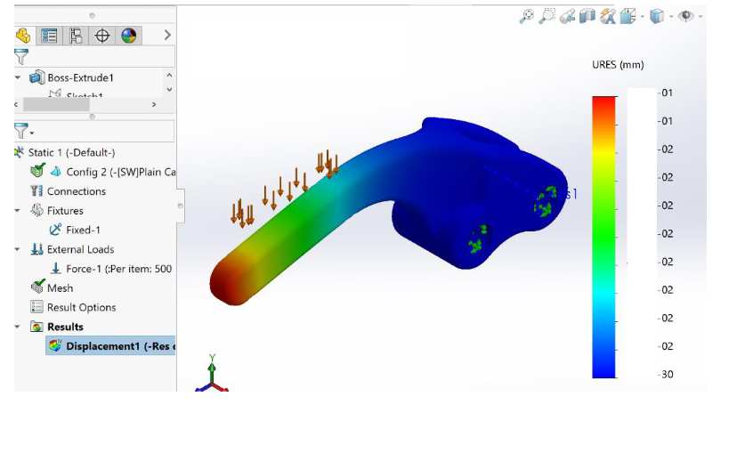The width and height of the screenshot is (737, 461).
Task: Select the Config 2 part entry
Action: 121,172
